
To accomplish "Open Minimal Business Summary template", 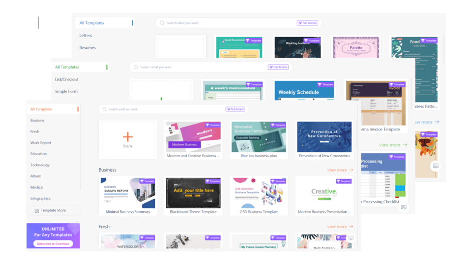I will pyautogui.click(x=128, y=196).
